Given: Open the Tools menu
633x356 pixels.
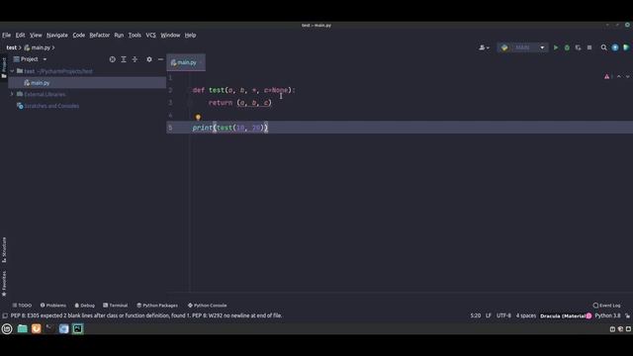Looking at the screenshot, I should point(135,36).
